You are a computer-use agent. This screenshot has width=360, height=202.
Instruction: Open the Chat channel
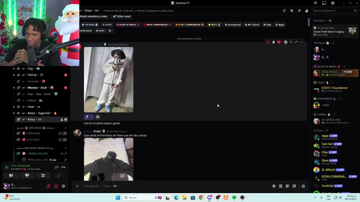[42, 107]
